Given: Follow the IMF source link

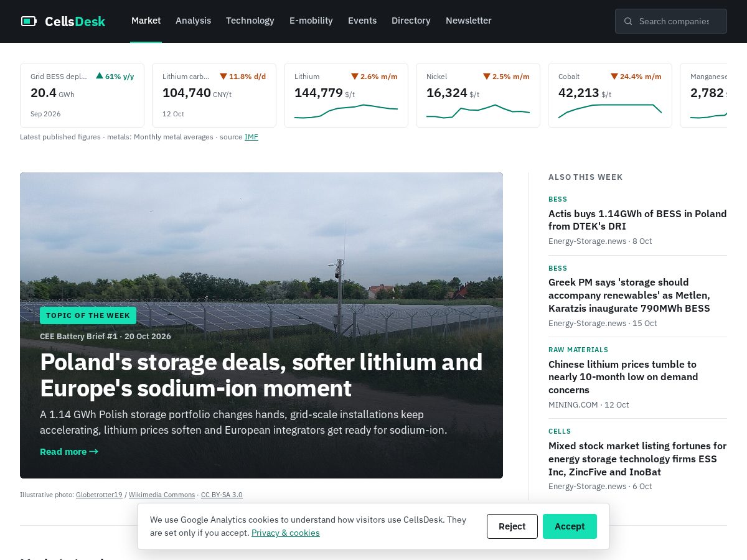Looking at the screenshot, I should tap(251, 137).
